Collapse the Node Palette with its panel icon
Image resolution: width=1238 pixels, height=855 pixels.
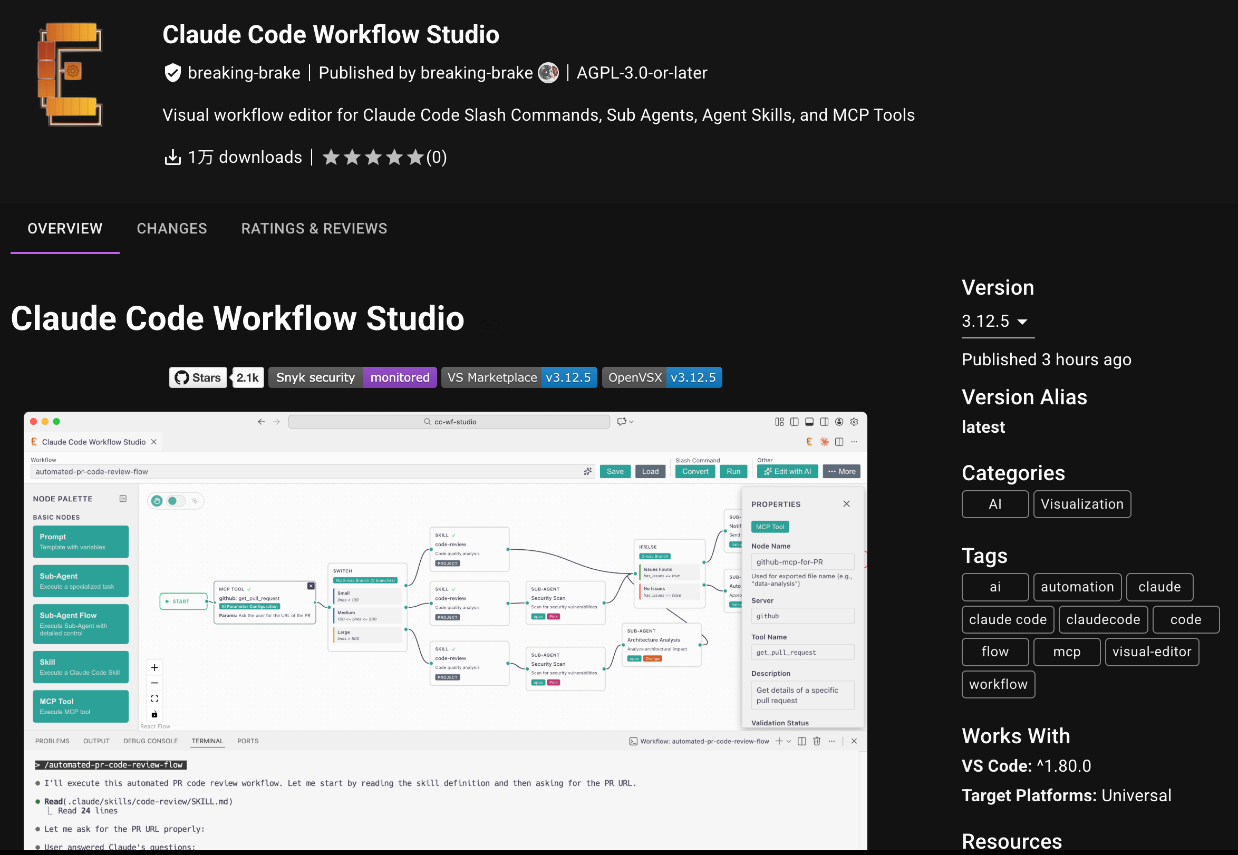pos(123,498)
